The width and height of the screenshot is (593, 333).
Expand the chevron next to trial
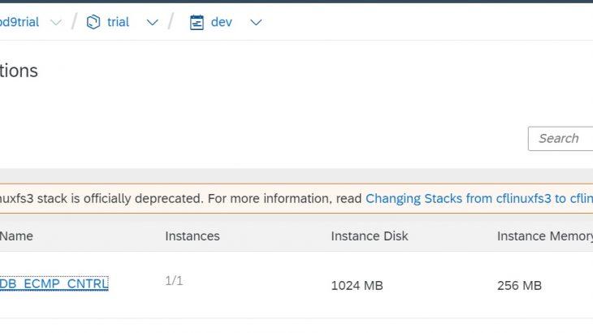click(152, 23)
